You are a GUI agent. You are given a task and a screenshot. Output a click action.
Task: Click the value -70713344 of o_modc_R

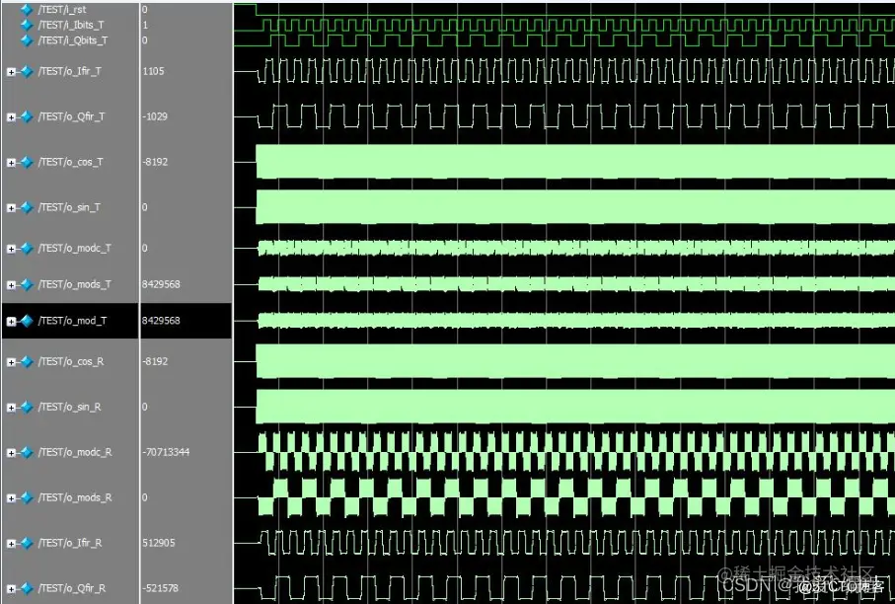[x=166, y=452]
